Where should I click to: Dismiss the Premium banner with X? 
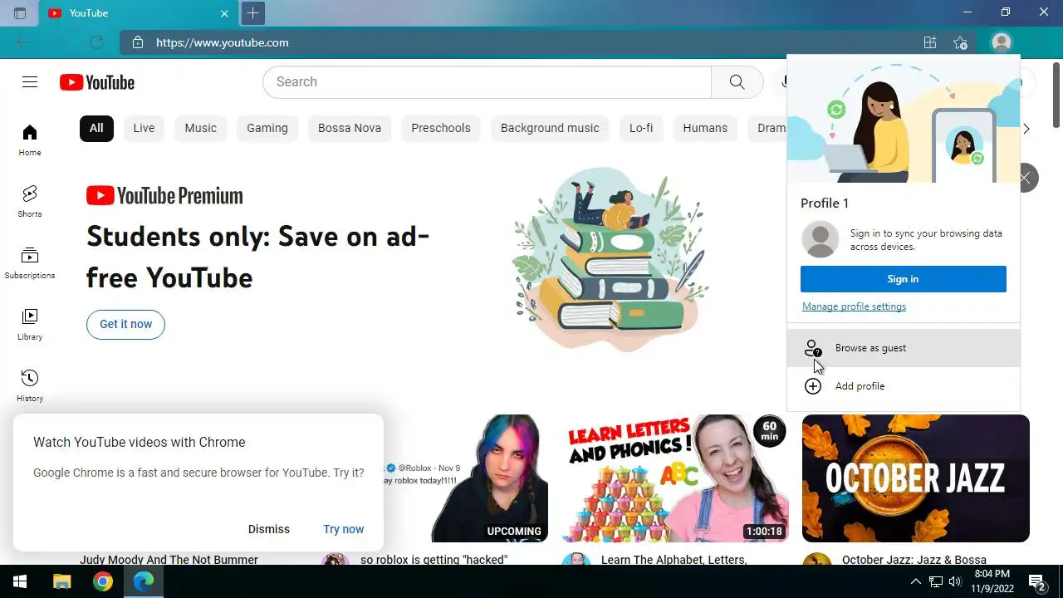pyautogui.click(x=1026, y=178)
